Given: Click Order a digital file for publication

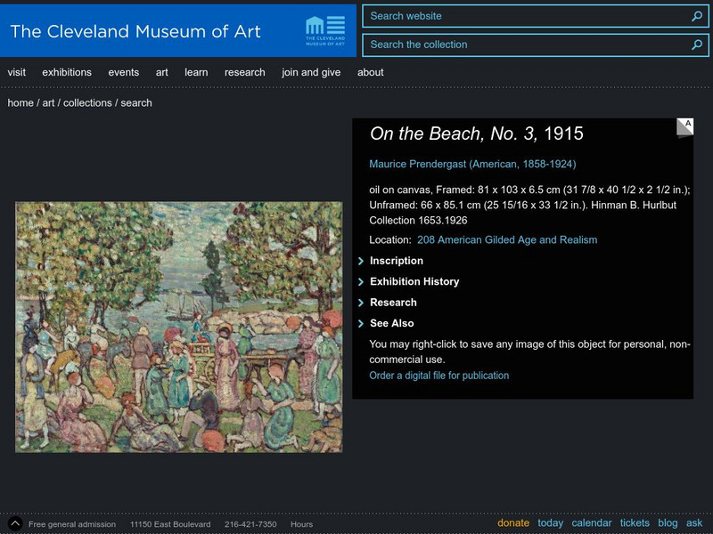Looking at the screenshot, I should pyautogui.click(x=439, y=376).
